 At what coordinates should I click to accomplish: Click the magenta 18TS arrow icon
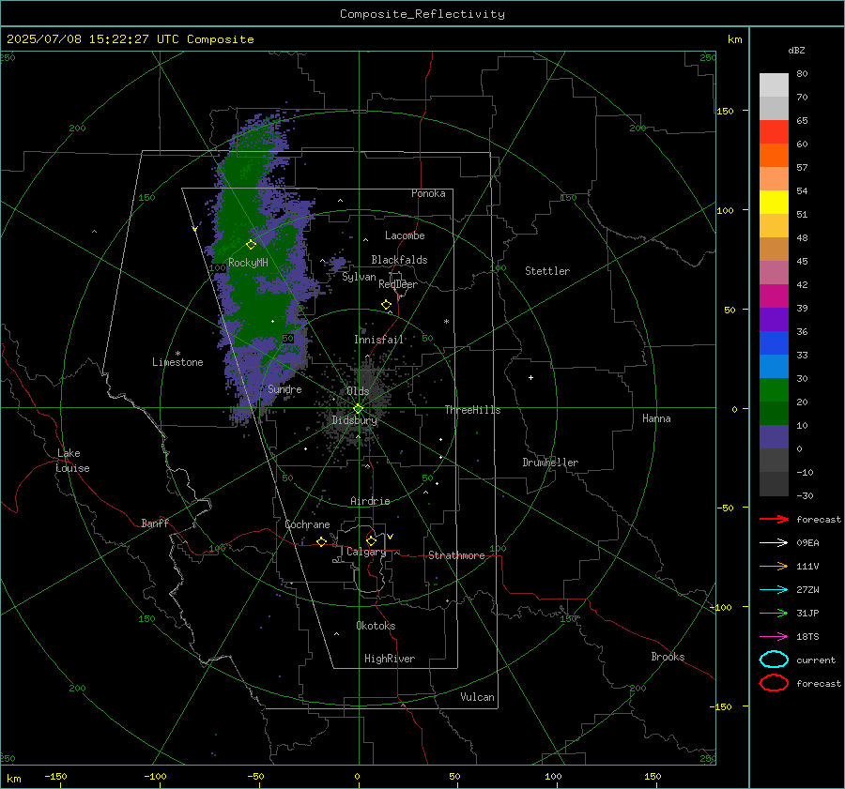point(774,637)
